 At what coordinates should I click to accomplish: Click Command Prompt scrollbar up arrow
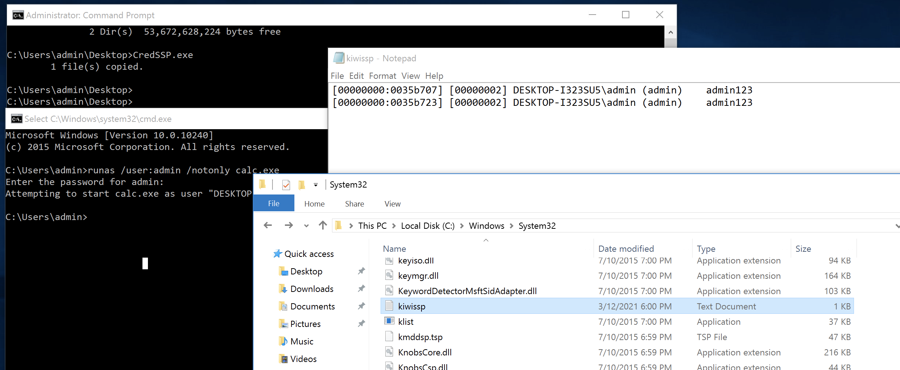tap(670, 32)
